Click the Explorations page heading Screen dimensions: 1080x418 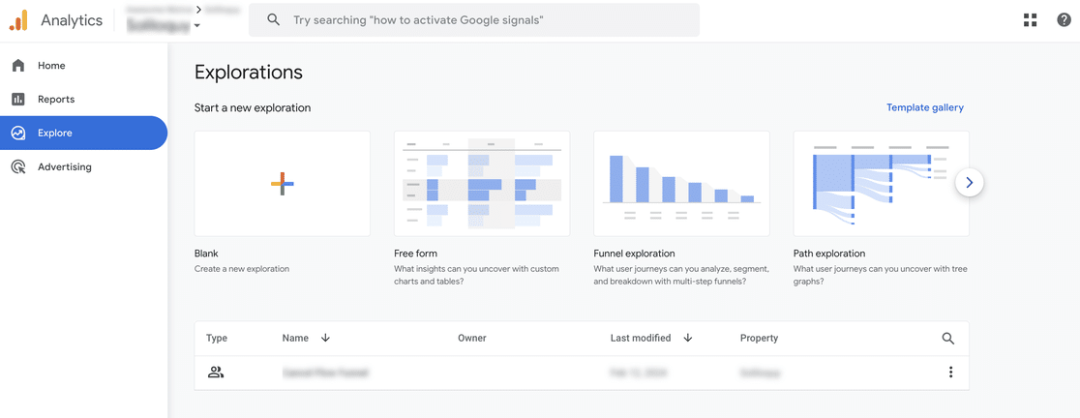tap(249, 73)
